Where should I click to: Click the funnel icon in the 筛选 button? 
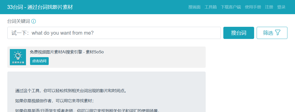(278, 33)
